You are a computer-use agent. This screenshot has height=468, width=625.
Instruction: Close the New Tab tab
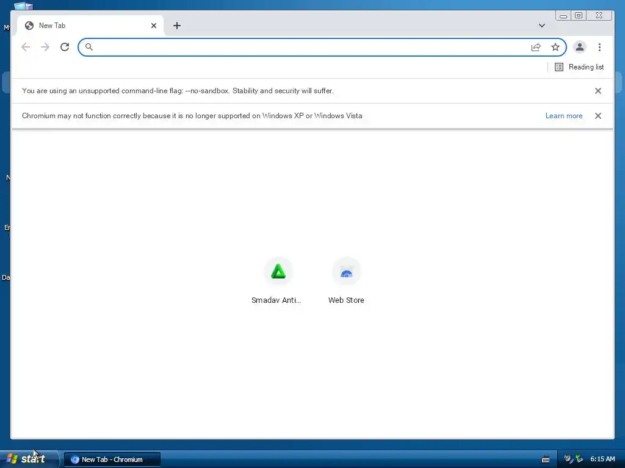tap(153, 26)
